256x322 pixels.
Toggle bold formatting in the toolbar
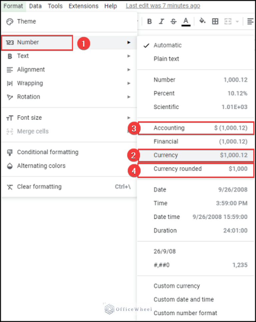(149, 21)
